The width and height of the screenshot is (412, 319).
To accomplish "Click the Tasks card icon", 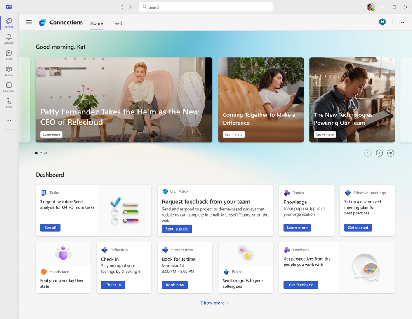I will 44,193.
